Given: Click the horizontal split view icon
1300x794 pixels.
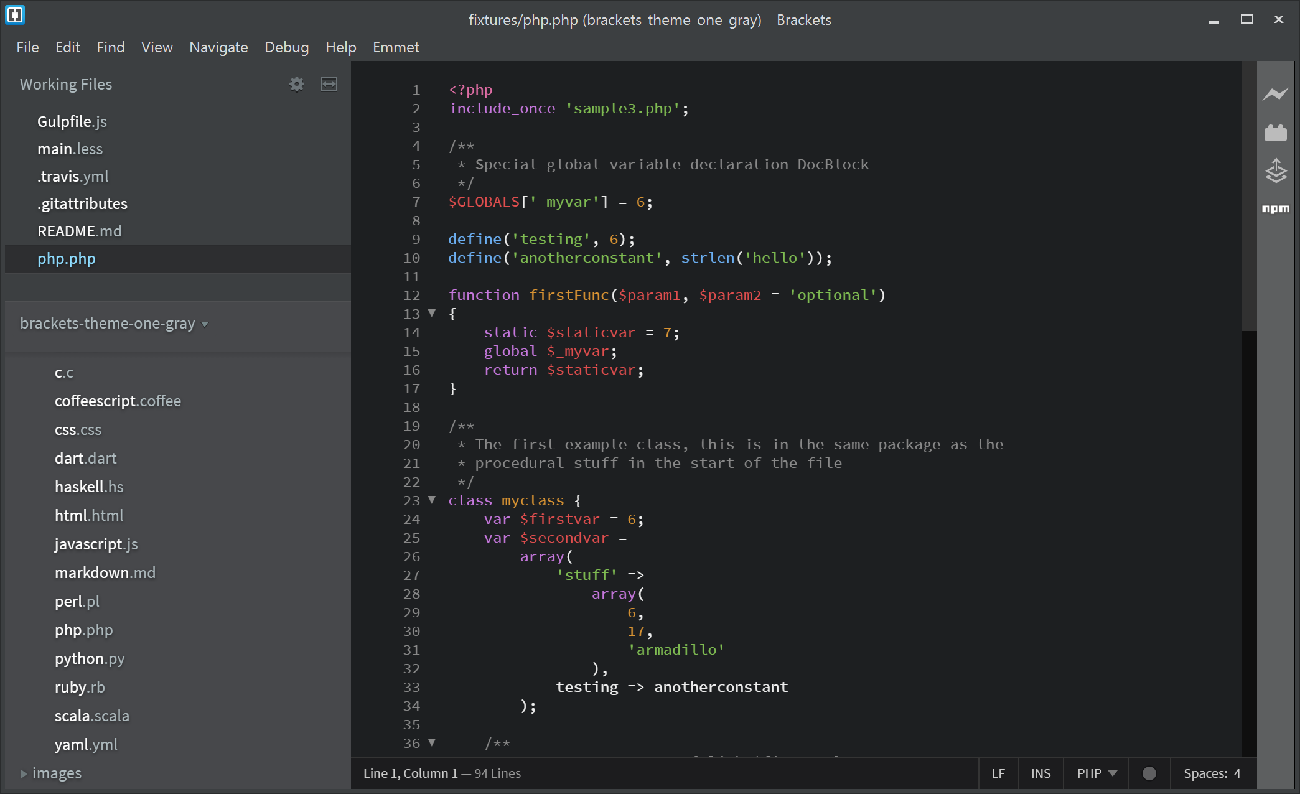Looking at the screenshot, I should [329, 84].
